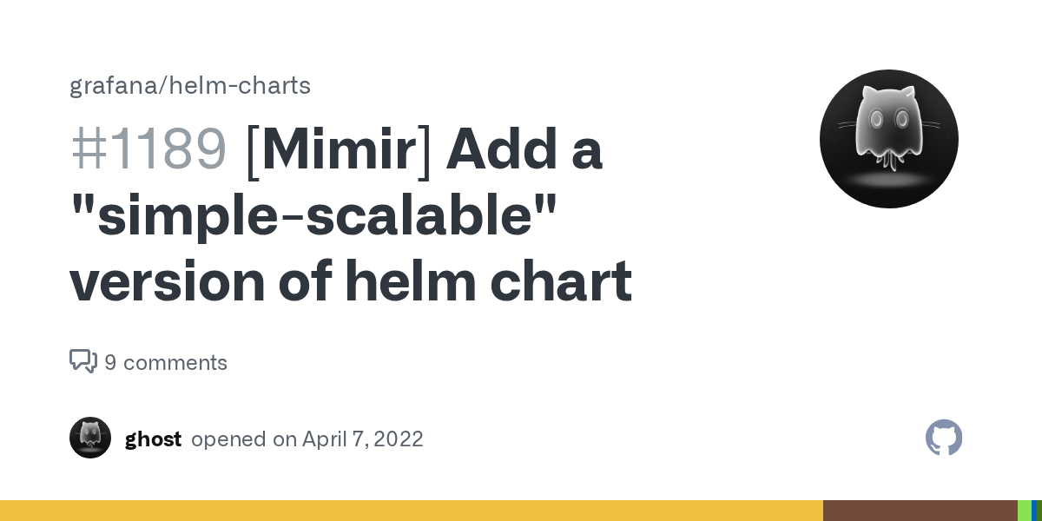Click the "Add a" text in title
This screenshot has height=521, width=1042.
tap(524, 148)
